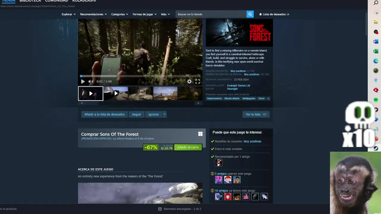Switch to COMUNIDAD tab

57,1
